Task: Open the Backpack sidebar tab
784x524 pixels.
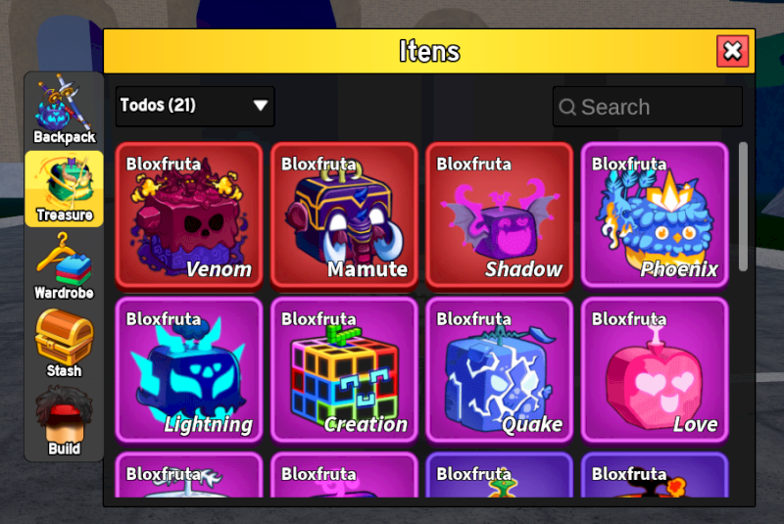Action: [x=64, y=111]
